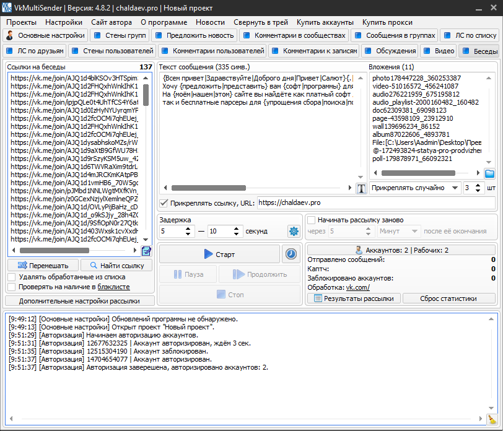Click the VkMultiSender app icon in title bar
The width and height of the screenshot is (503, 431).
tap(6, 7)
